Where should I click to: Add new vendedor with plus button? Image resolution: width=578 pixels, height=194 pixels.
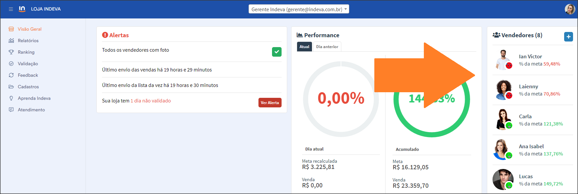click(x=568, y=37)
